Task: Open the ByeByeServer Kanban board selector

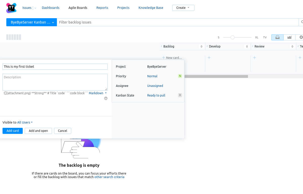Action: click(x=32, y=22)
